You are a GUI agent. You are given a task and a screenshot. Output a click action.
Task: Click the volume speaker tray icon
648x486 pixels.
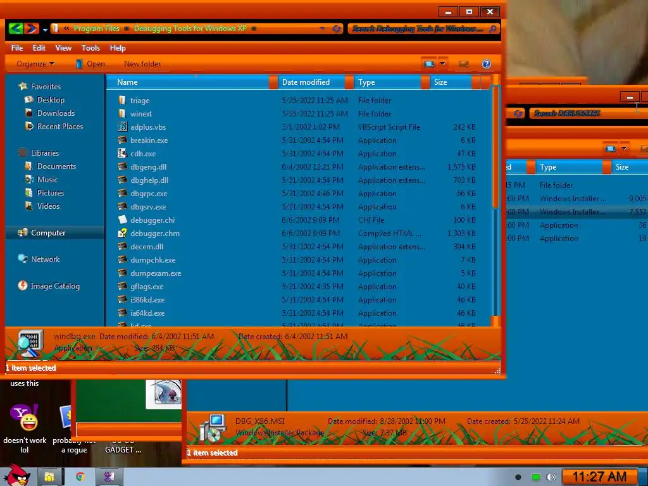551,477
